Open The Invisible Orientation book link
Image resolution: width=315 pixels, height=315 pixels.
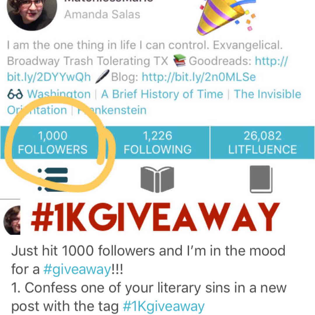tap(154, 102)
